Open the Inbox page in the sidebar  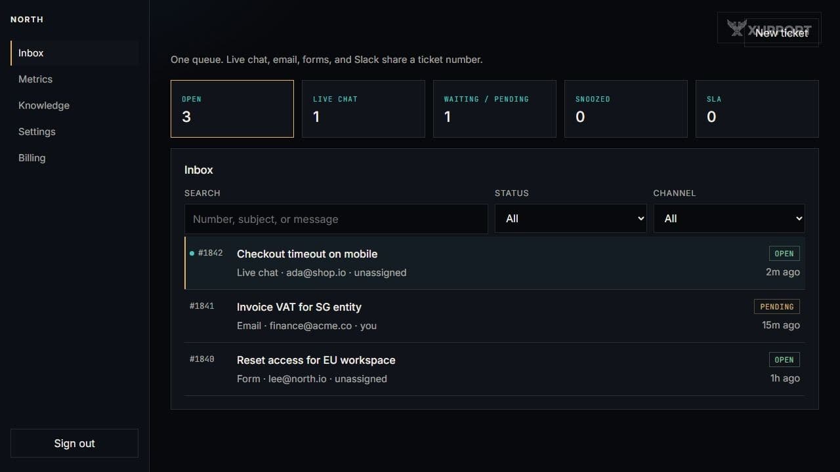(x=74, y=53)
